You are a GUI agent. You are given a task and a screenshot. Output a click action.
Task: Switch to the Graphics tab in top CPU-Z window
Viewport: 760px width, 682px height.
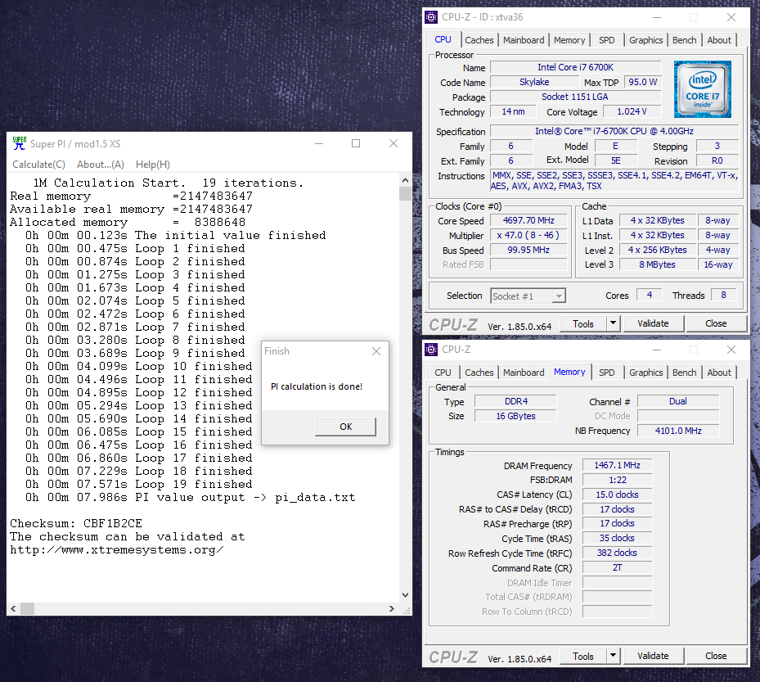(645, 40)
